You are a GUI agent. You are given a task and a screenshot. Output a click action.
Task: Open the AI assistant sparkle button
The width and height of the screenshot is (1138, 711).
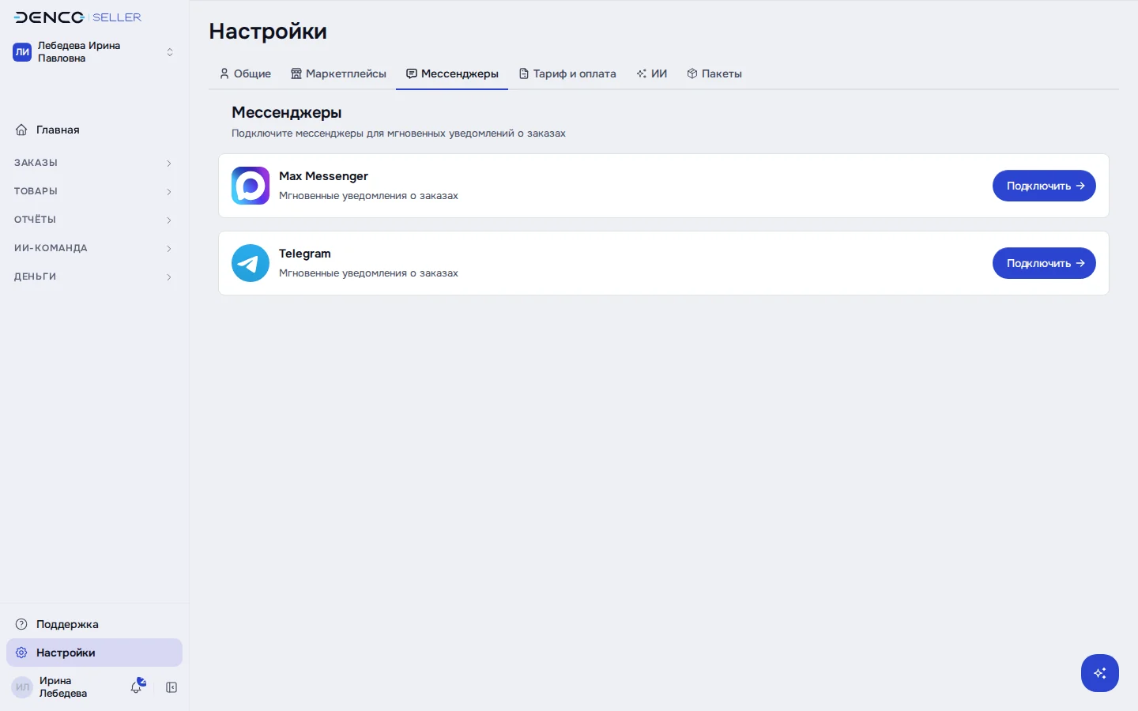click(1100, 673)
